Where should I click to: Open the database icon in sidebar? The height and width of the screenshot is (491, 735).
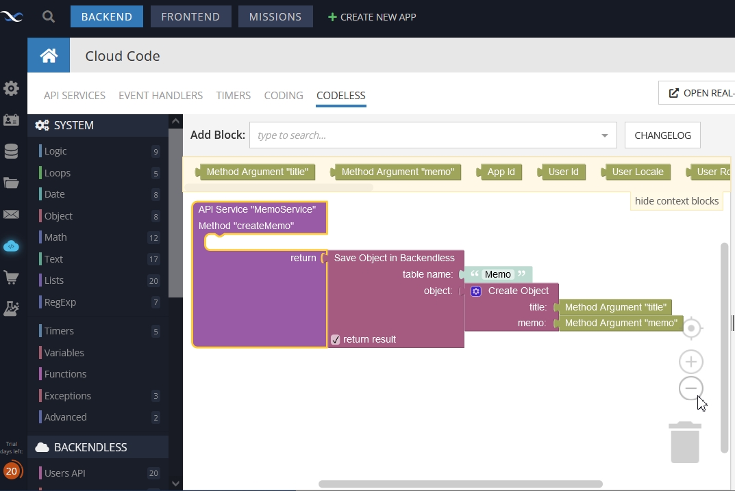click(11, 151)
